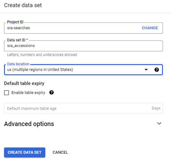This screenshot has width=171, height=168.
Task: Click the Advanced options heading
Action: [x=29, y=124]
